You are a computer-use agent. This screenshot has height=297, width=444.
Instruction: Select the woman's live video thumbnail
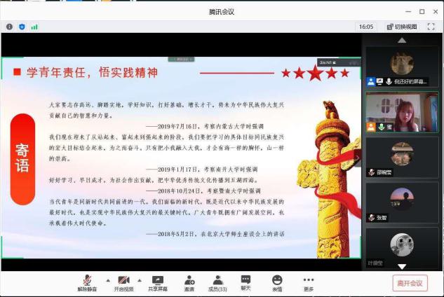(402, 112)
